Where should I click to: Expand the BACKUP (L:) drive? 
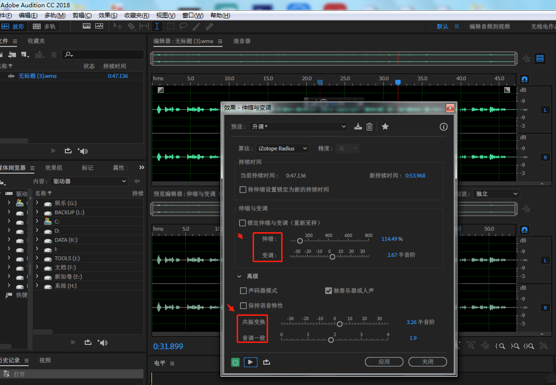(37, 212)
